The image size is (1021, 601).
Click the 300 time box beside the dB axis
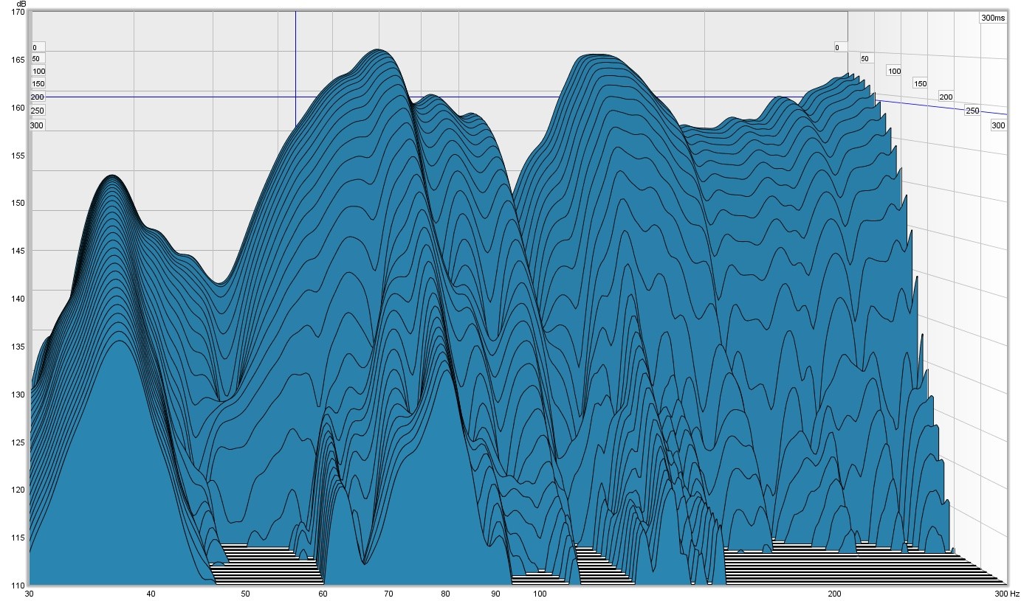coord(37,125)
